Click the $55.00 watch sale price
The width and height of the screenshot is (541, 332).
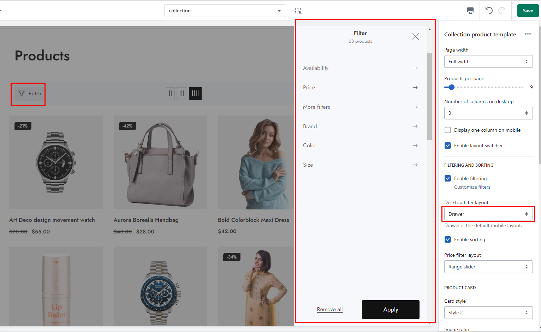pos(41,232)
